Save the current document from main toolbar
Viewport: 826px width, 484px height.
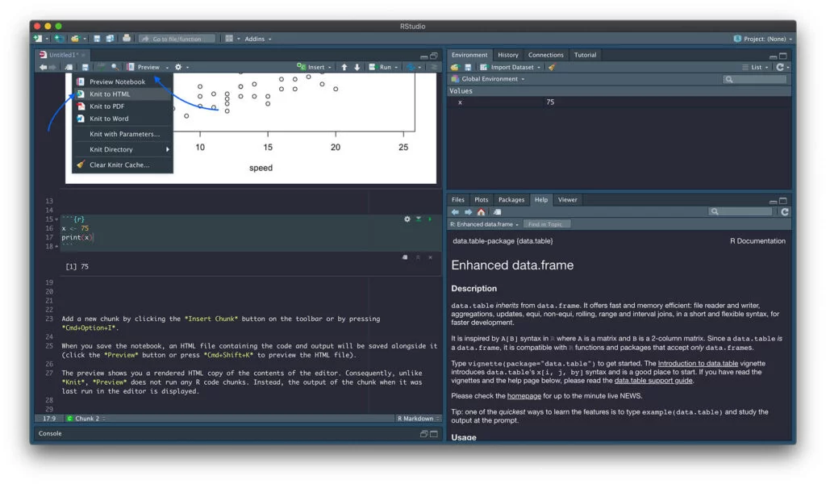coord(97,39)
